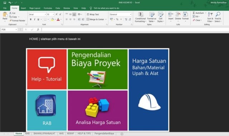Screen dimensions: 229x136
Task: Click the Pengendalian Biaya Proyek green tile
Action: pyautogui.click(x=98, y=69)
